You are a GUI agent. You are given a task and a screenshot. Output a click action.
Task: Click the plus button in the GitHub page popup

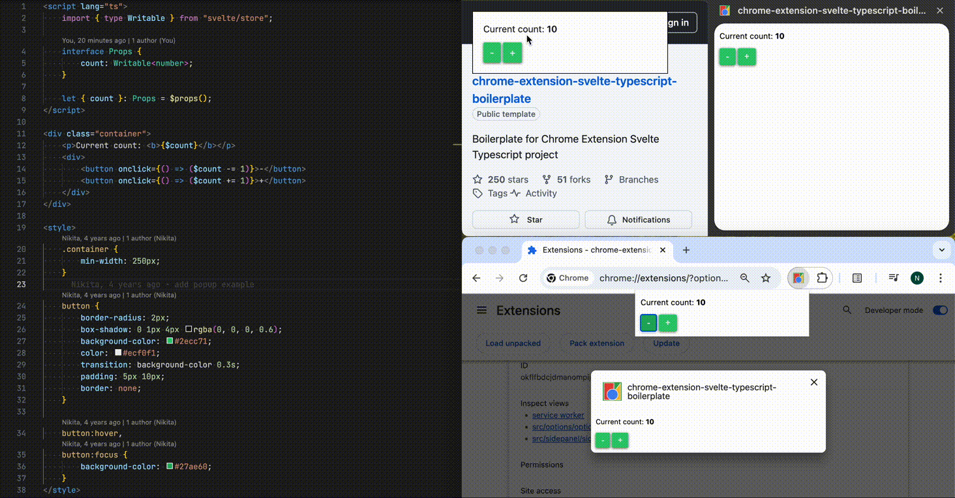pos(513,53)
